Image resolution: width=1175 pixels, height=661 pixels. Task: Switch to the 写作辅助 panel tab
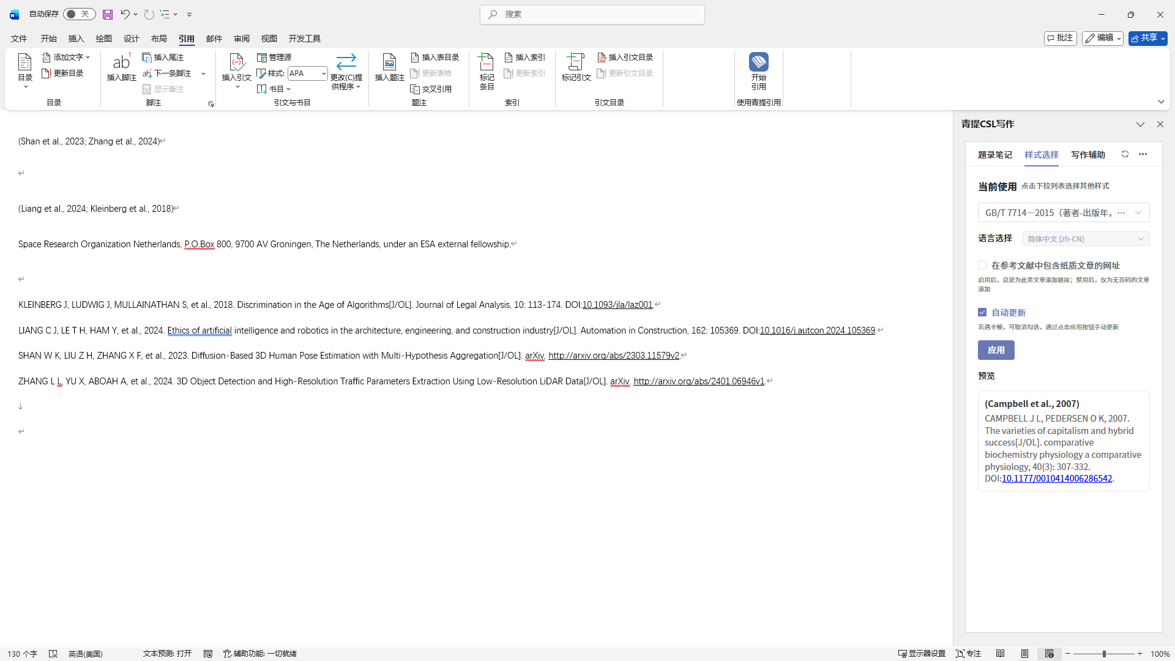click(x=1087, y=155)
